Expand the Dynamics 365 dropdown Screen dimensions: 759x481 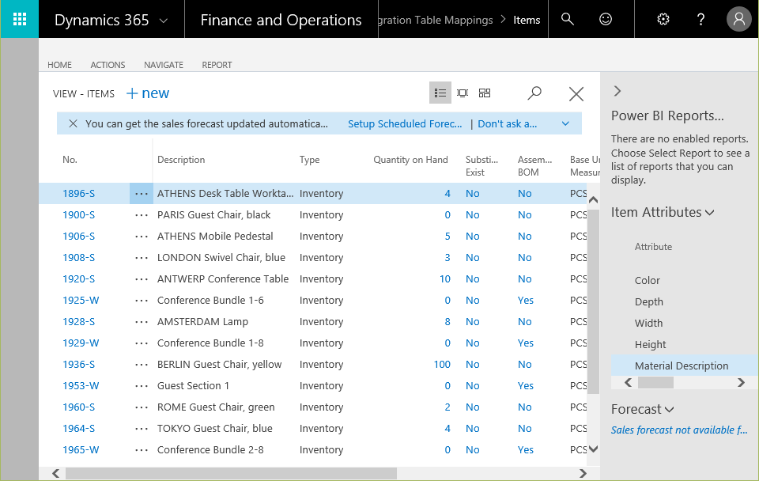point(164,21)
